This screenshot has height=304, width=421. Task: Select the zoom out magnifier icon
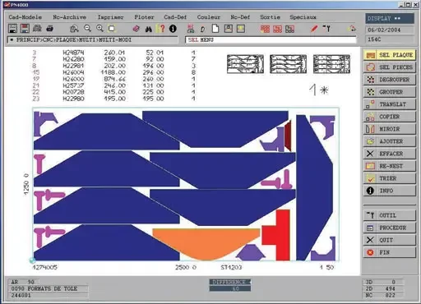[87, 29]
